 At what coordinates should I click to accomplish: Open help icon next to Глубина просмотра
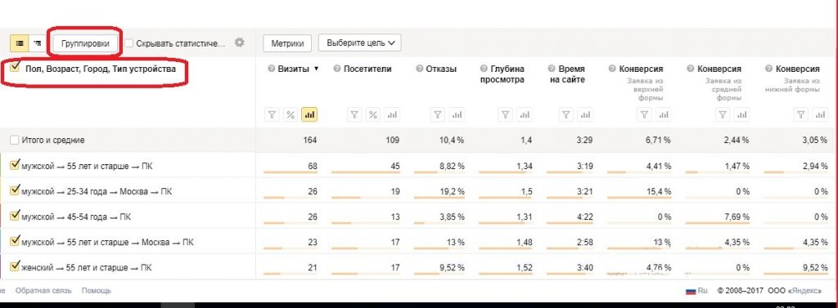click(x=484, y=69)
